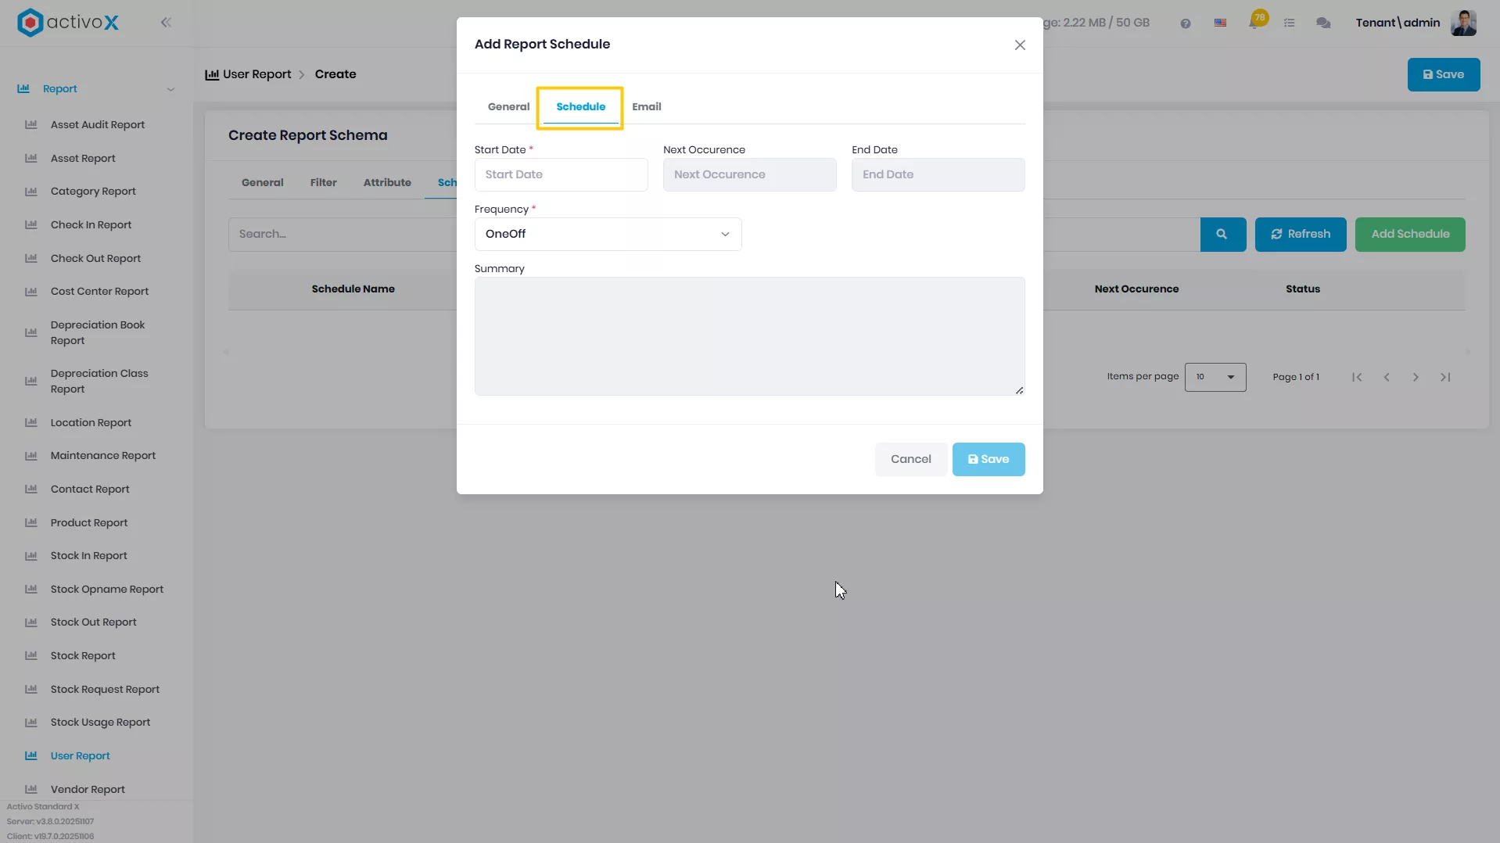Open Contact Report in sidebar
Image resolution: width=1500 pixels, height=843 pixels.
point(90,490)
